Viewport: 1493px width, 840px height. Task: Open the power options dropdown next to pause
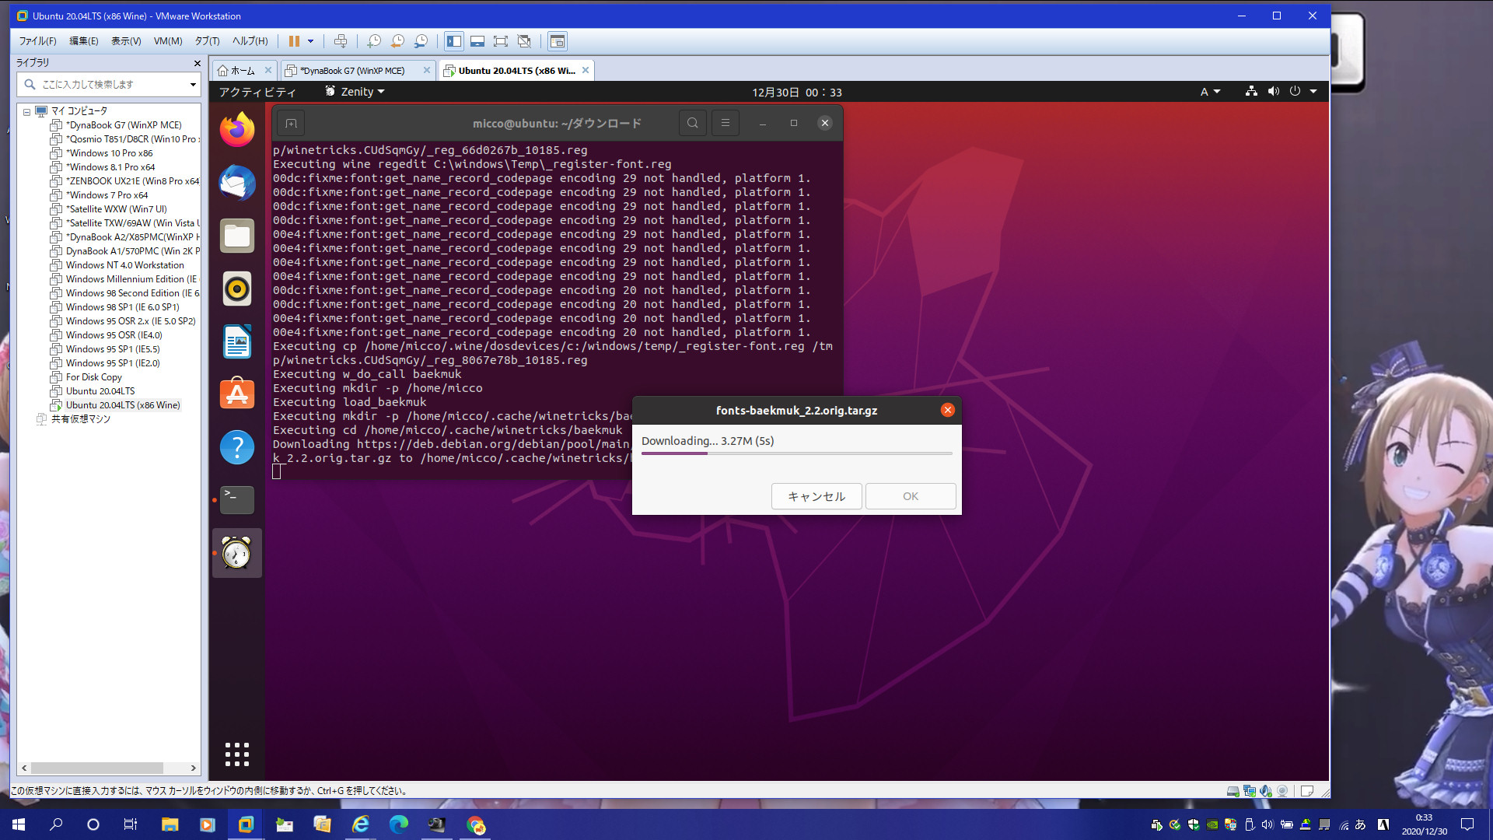[310, 41]
